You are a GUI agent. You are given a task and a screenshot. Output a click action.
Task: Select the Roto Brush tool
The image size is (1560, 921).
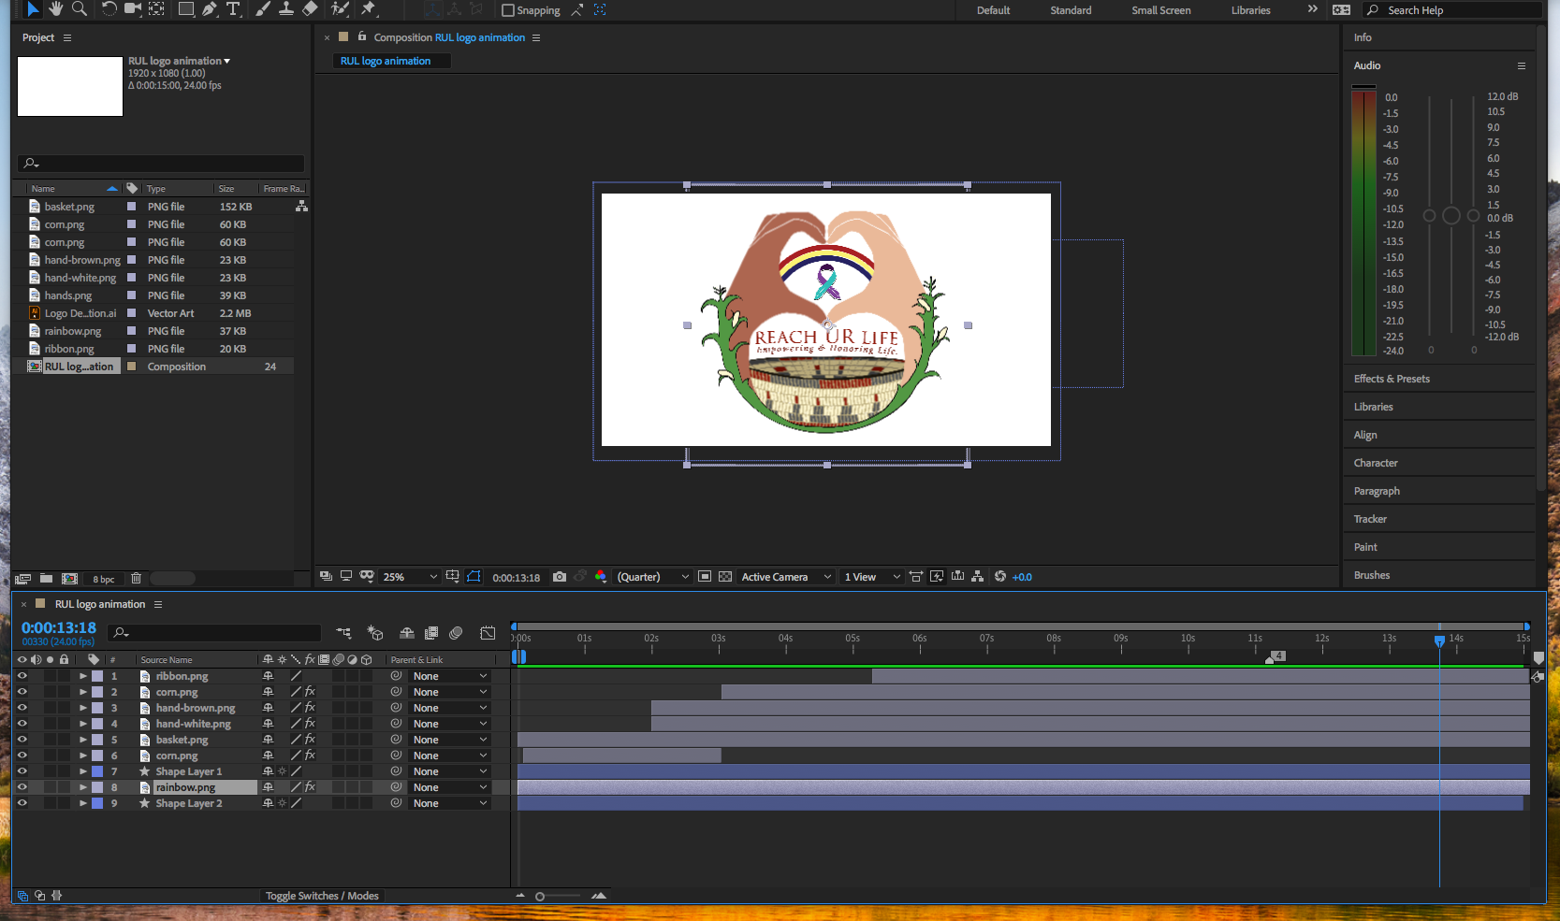point(341,9)
